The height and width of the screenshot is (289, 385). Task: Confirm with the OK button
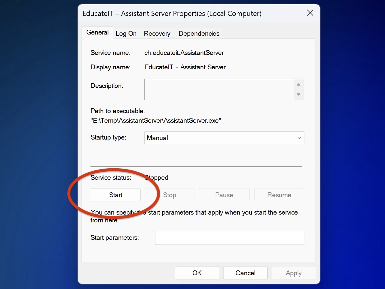(x=197, y=273)
